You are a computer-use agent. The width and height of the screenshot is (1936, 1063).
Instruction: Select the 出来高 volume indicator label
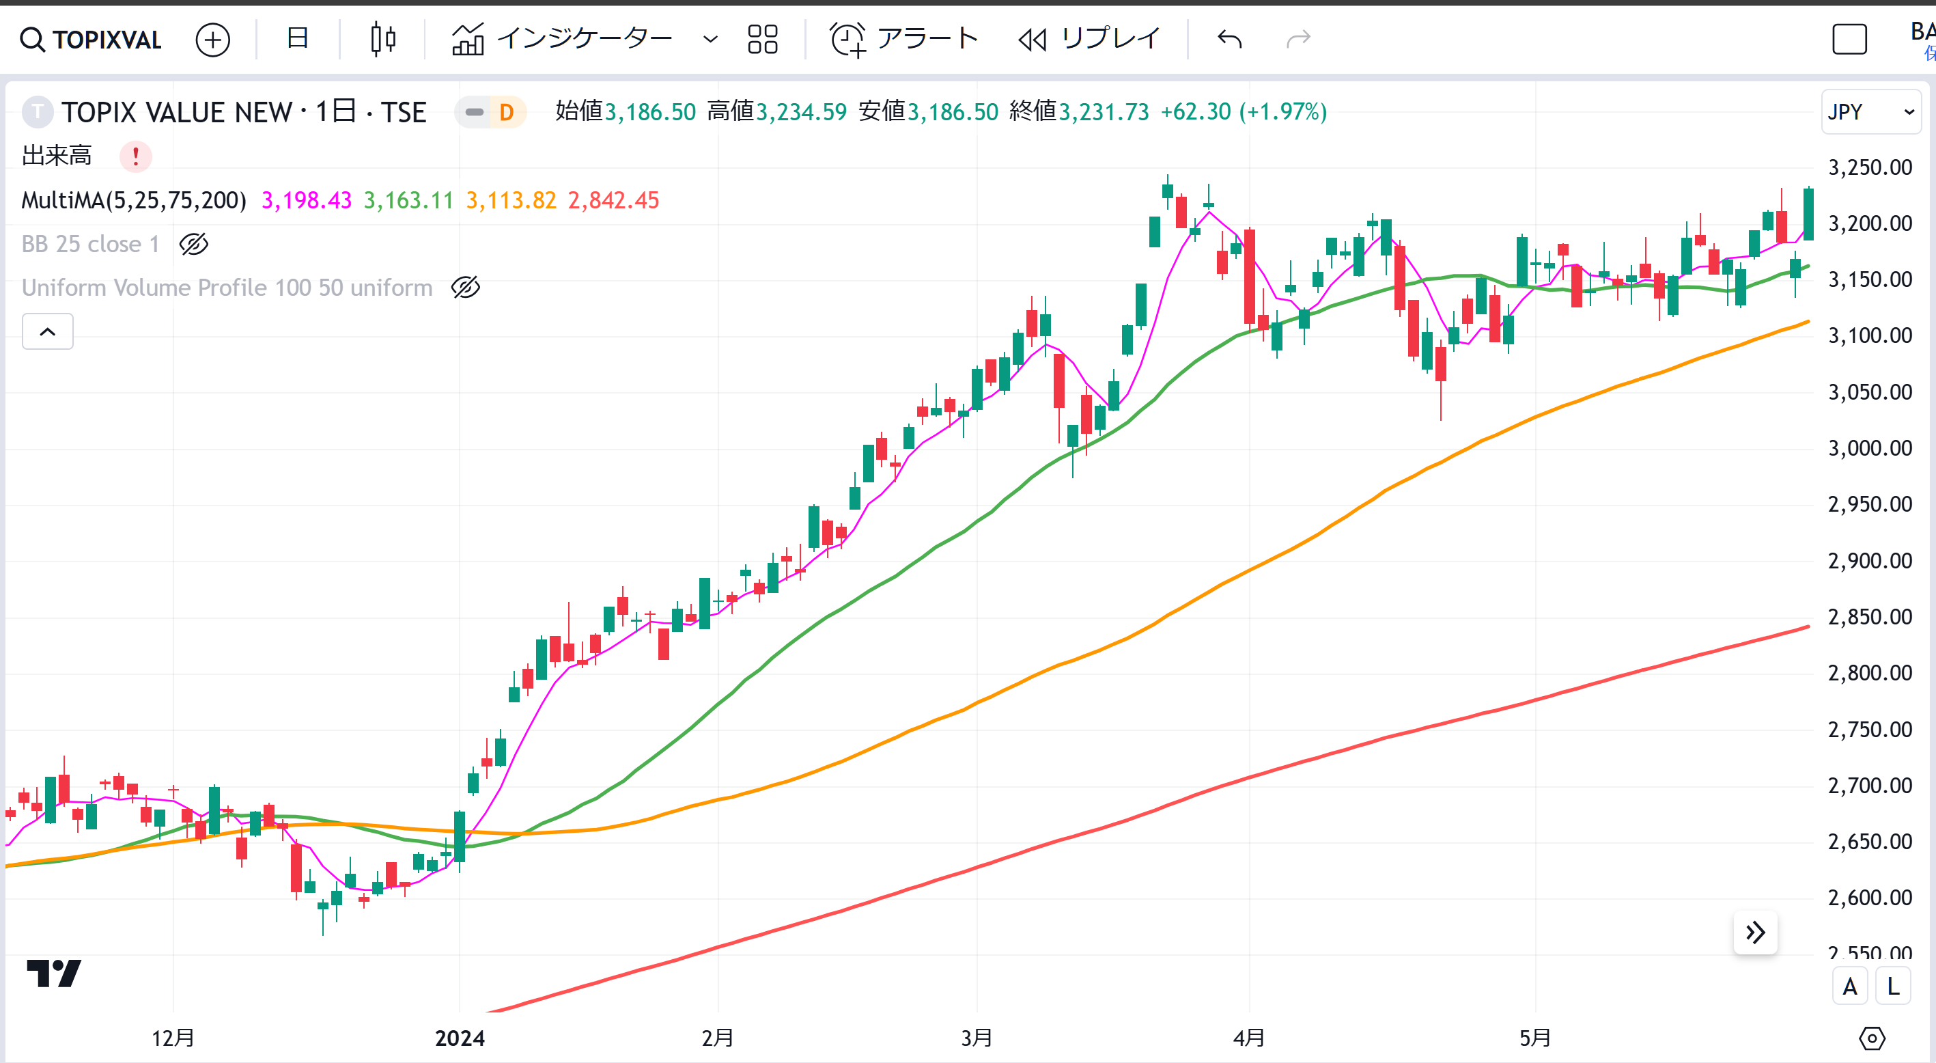click(57, 156)
